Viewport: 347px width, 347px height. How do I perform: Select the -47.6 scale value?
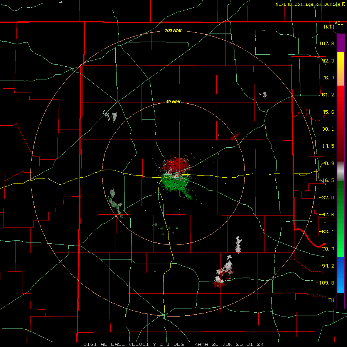click(x=327, y=215)
